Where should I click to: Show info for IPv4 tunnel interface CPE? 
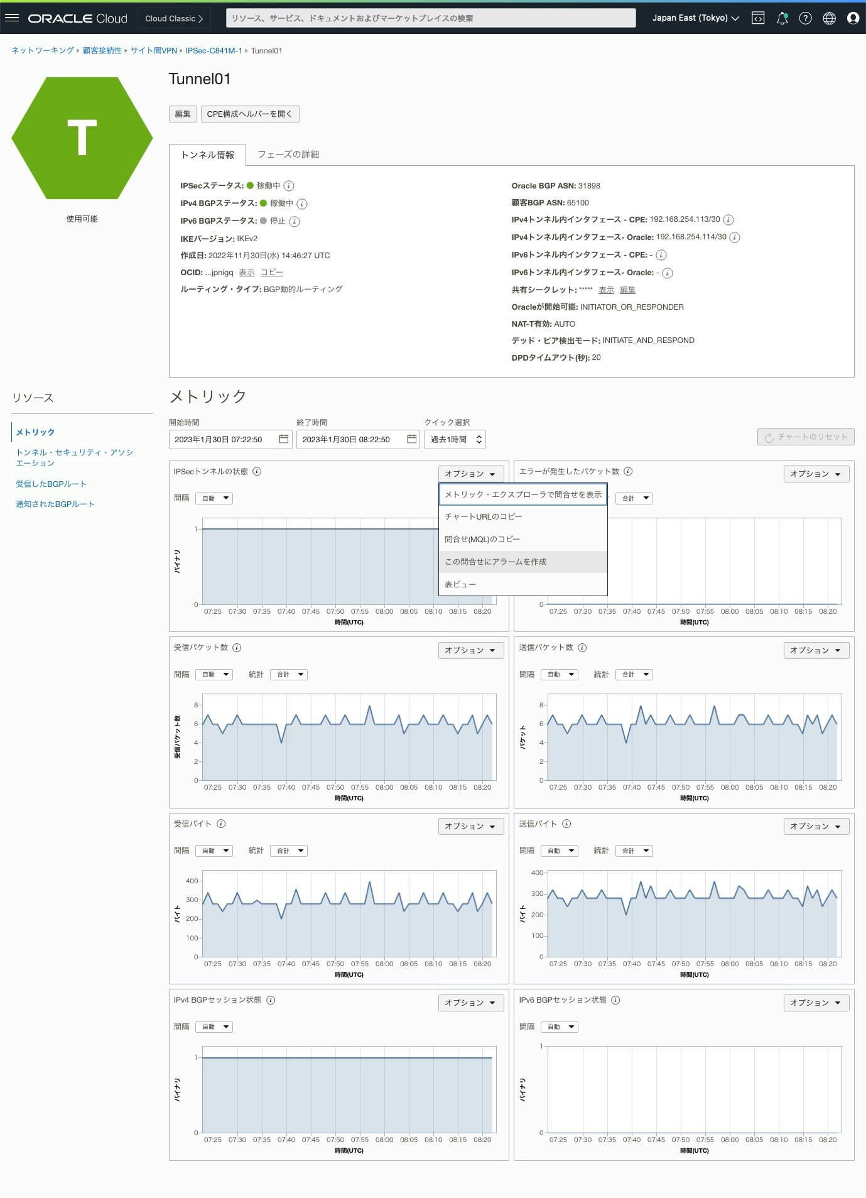pyautogui.click(x=728, y=220)
